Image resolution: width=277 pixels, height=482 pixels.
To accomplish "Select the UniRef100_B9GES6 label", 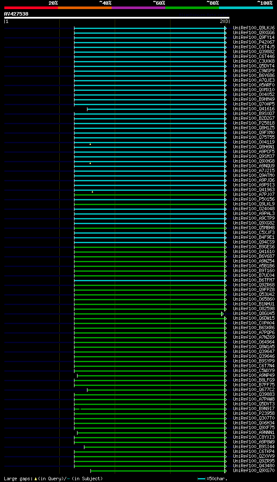I will (x=254, y=247).
